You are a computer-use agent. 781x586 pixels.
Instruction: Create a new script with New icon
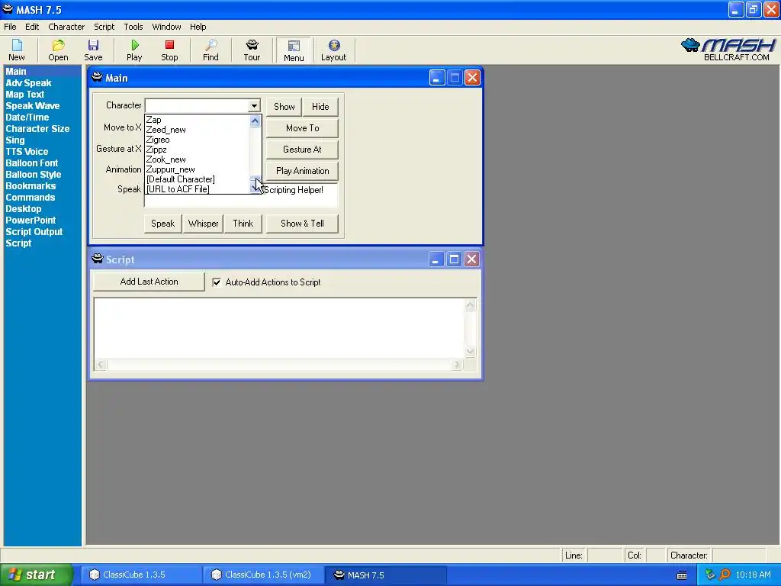click(17, 50)
